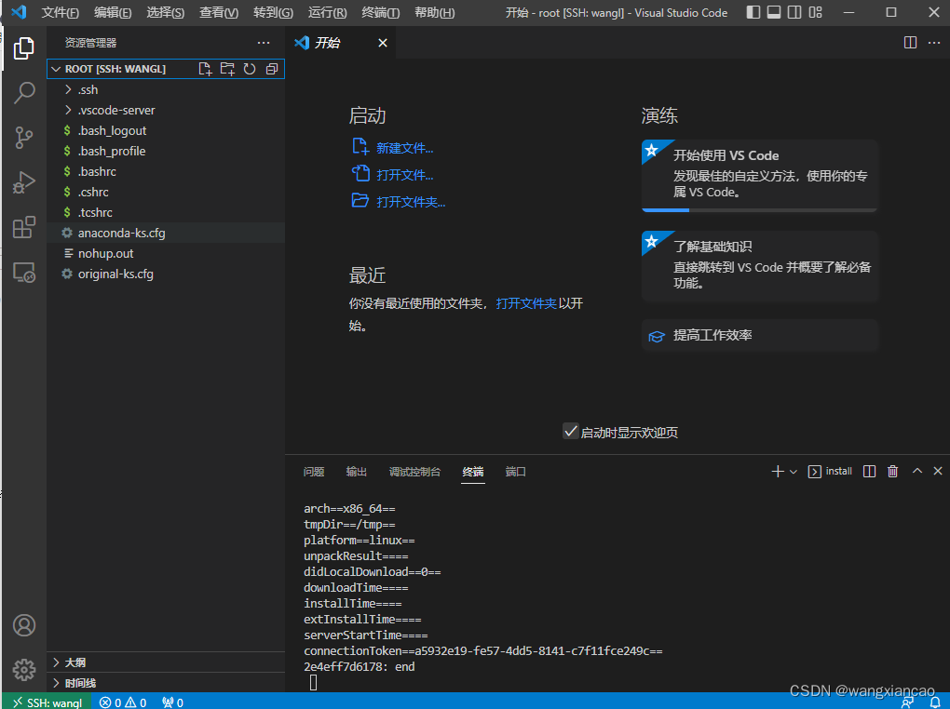
Task: Click 打开文件夹 link in recent section
Action: pos(526,302)
